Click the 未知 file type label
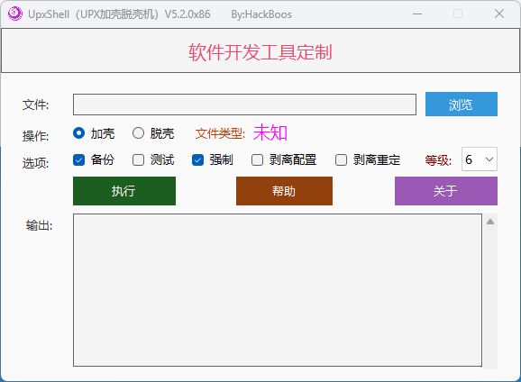521x382 pixels. point(270,132)
